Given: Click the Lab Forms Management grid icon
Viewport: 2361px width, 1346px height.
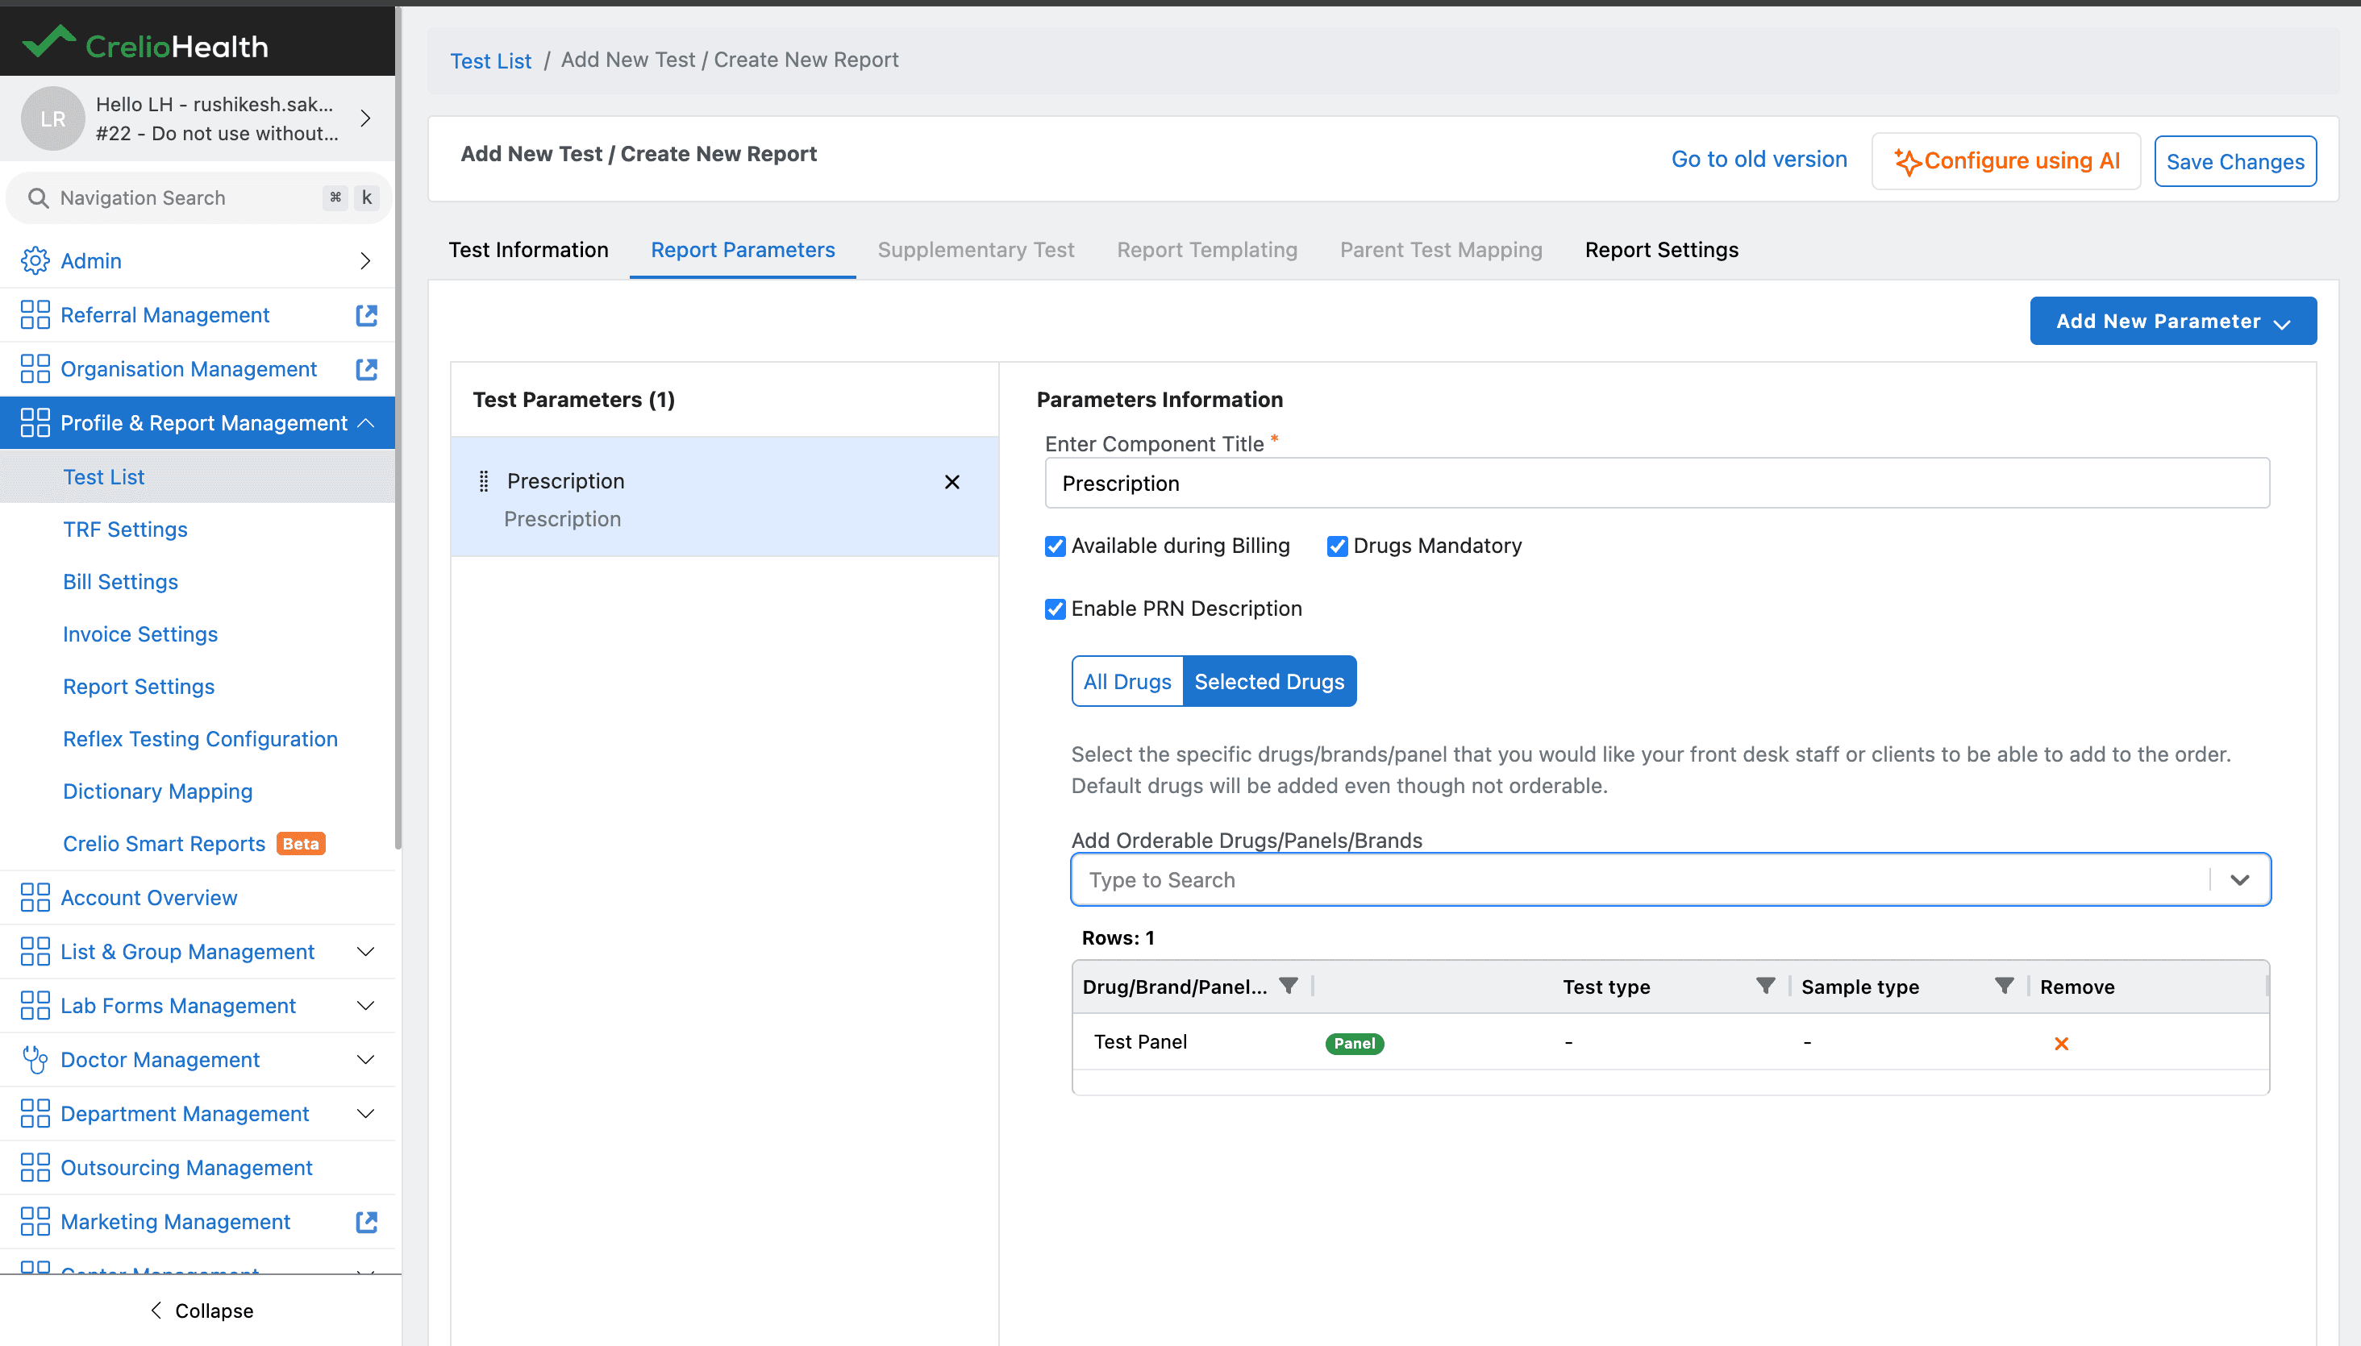Looking at the screenshot, I should click(x=35, y=1006).
